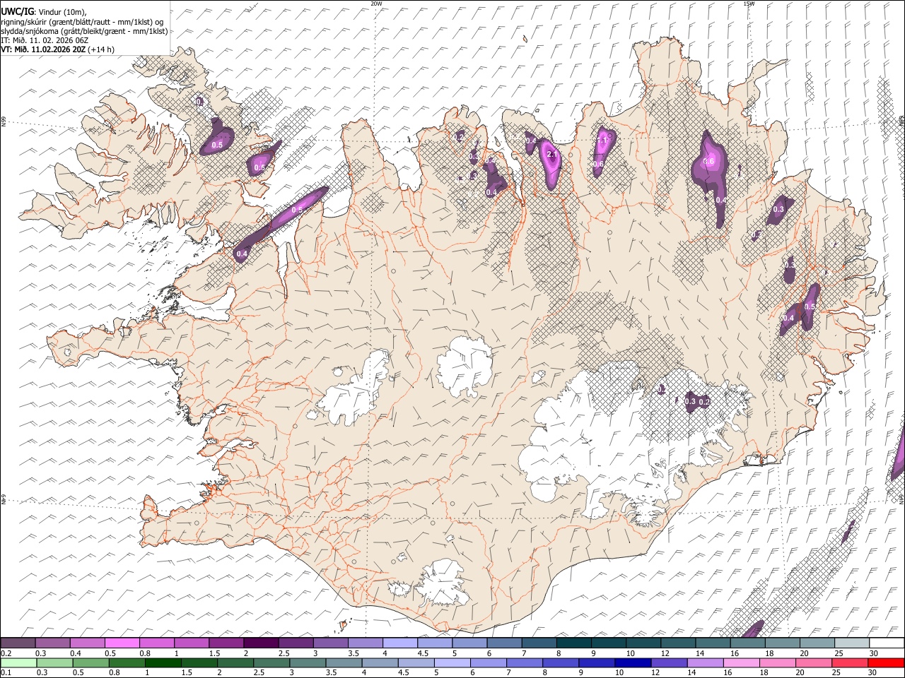
Task: Select the medium green 0.8 swatch on lower scale
Action: pos(127,662)
